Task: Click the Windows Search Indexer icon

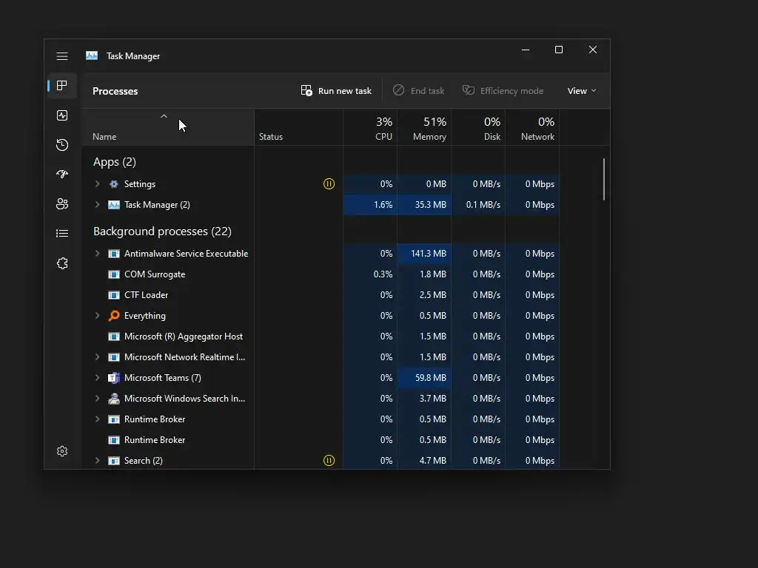Action: [x=114, y=399]
